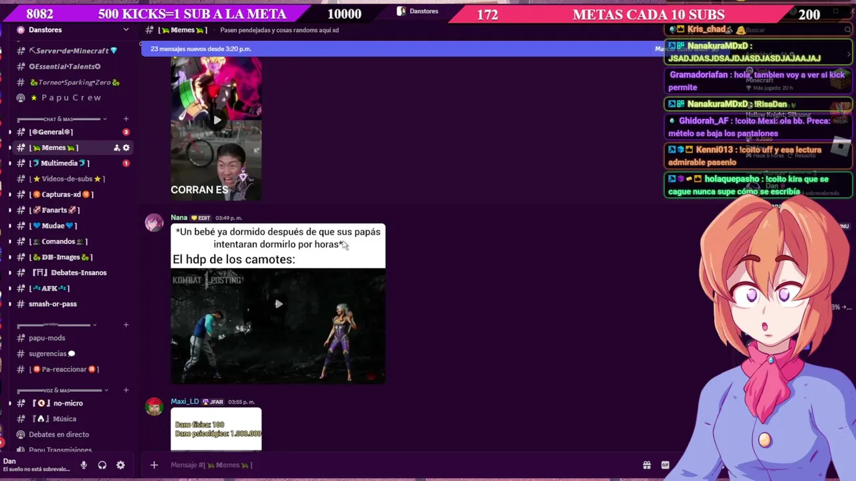Open the Fanarts channel

coord(55,210)
